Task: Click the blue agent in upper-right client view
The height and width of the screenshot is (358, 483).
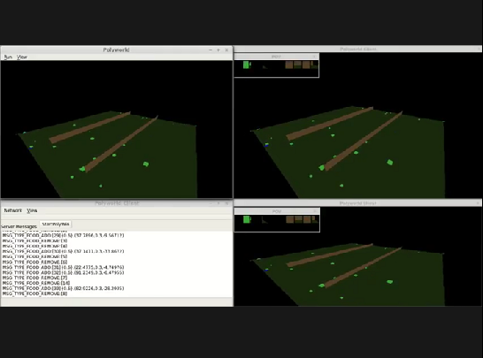Action: coord(266,145)
